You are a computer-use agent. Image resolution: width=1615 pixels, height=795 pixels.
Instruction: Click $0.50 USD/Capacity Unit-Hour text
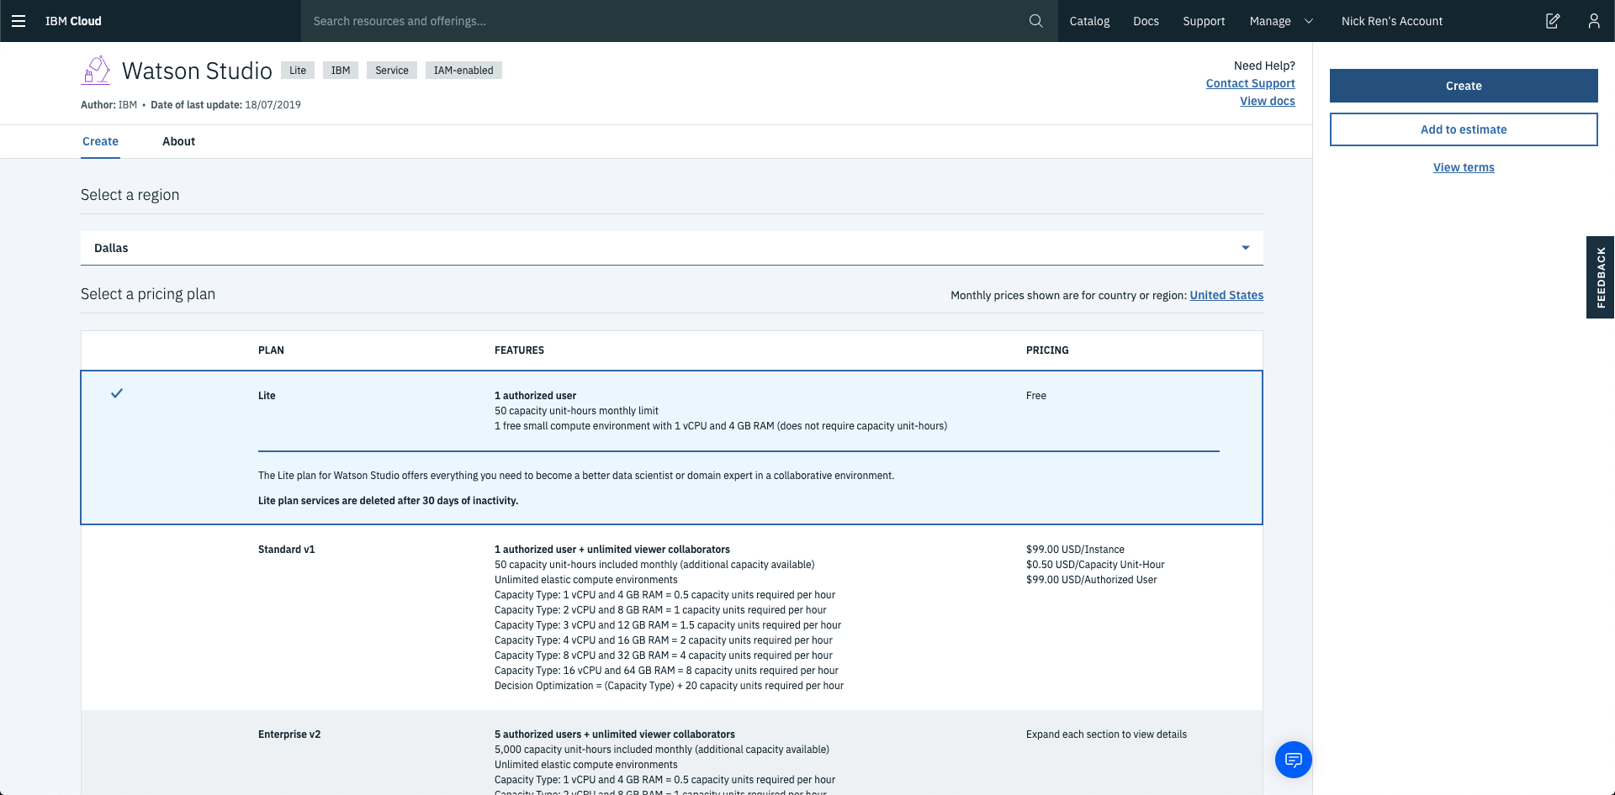1095,565
